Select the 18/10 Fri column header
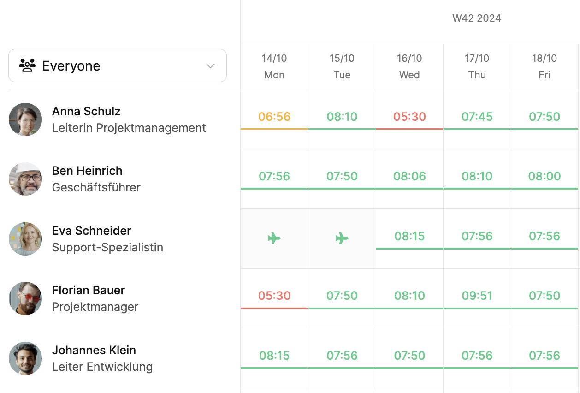 pos(544,66)
